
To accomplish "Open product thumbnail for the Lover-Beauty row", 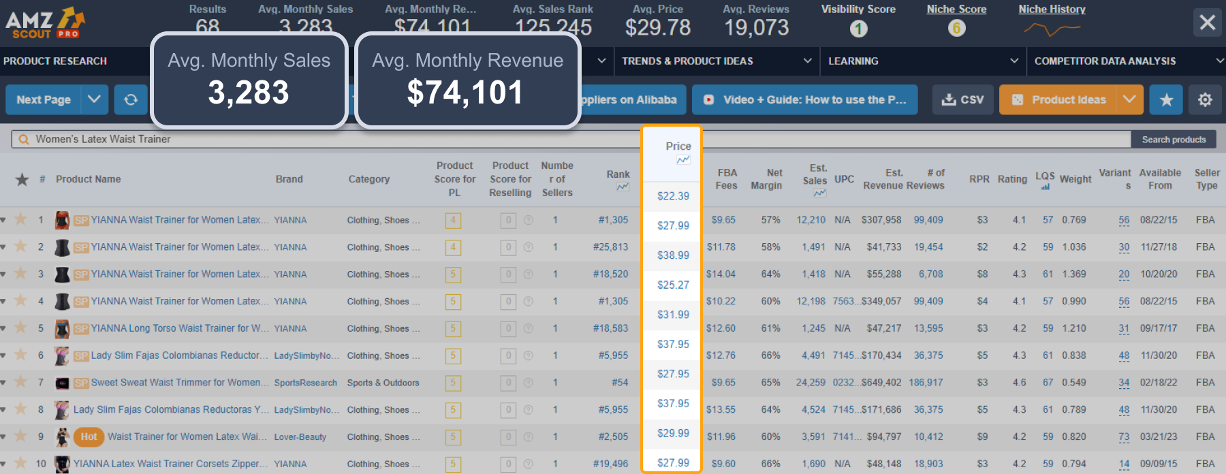I will tap(62, 437).
